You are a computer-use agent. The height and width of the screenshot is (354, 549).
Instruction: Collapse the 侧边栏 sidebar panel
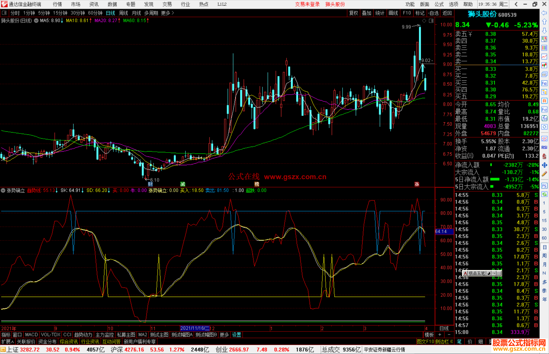pos(444,342)
